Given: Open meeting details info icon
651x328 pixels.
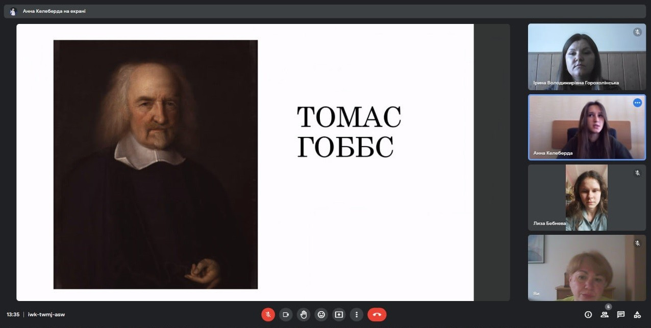Looking at the screenshot, I should tap(588, 314).
